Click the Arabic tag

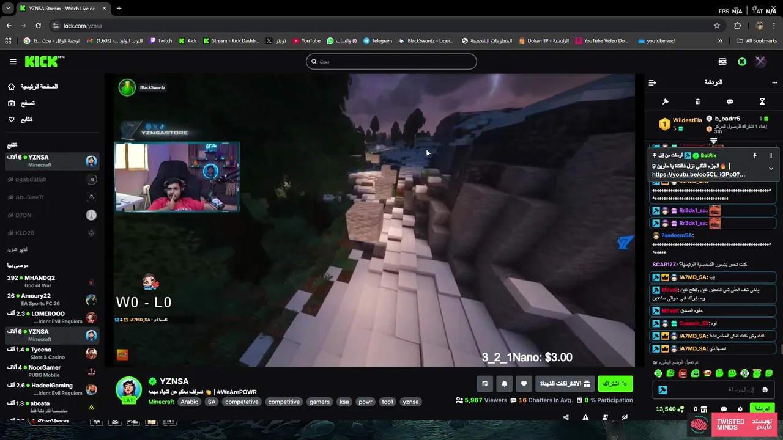tap(189, 402)
